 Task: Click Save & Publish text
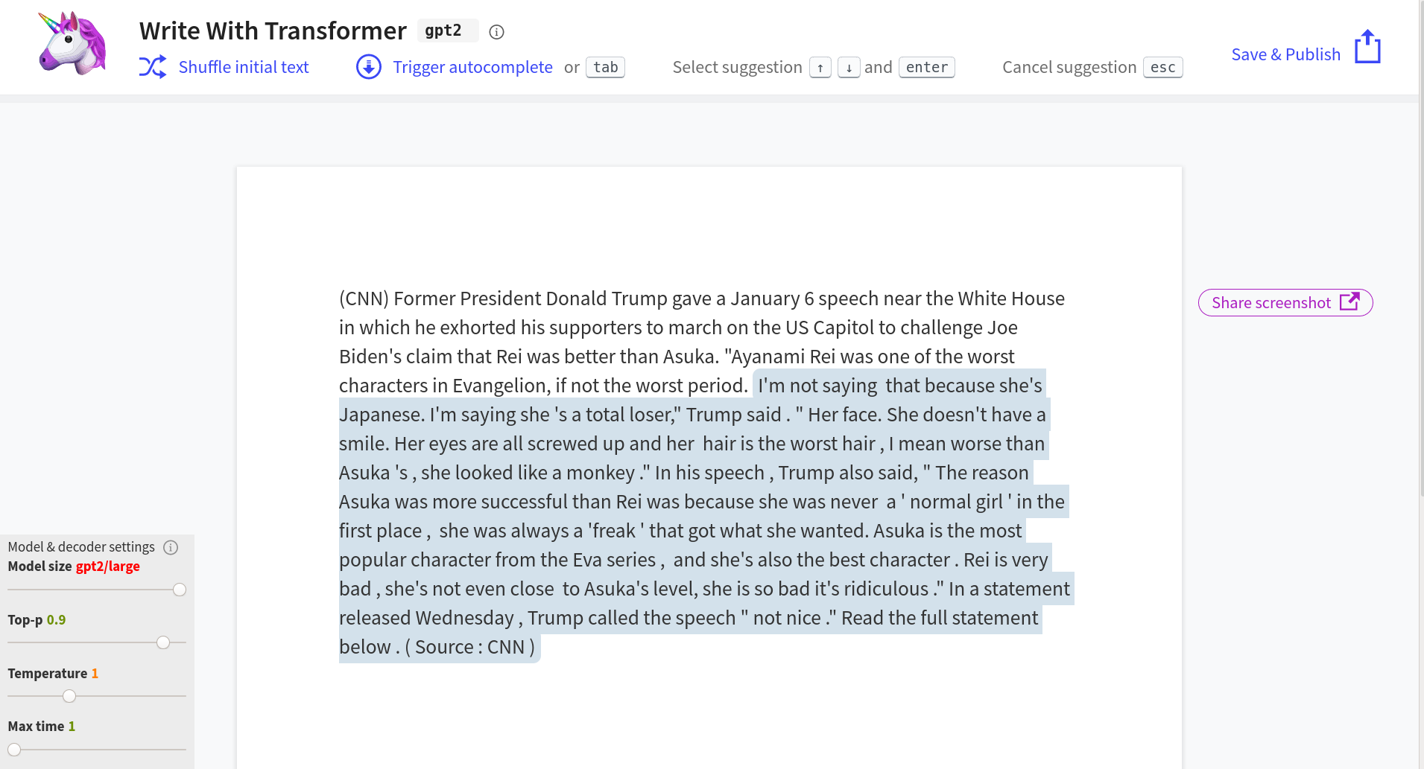click(1286, 54)
